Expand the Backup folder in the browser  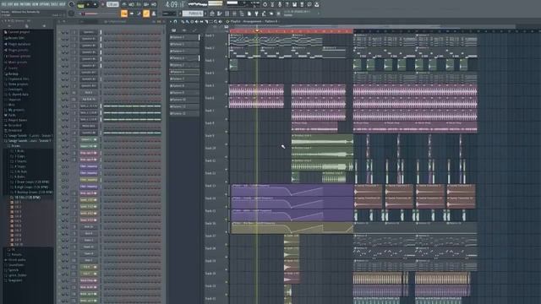point(14,73)
